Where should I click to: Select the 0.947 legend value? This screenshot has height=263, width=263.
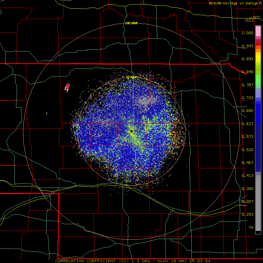coord(248,46)
